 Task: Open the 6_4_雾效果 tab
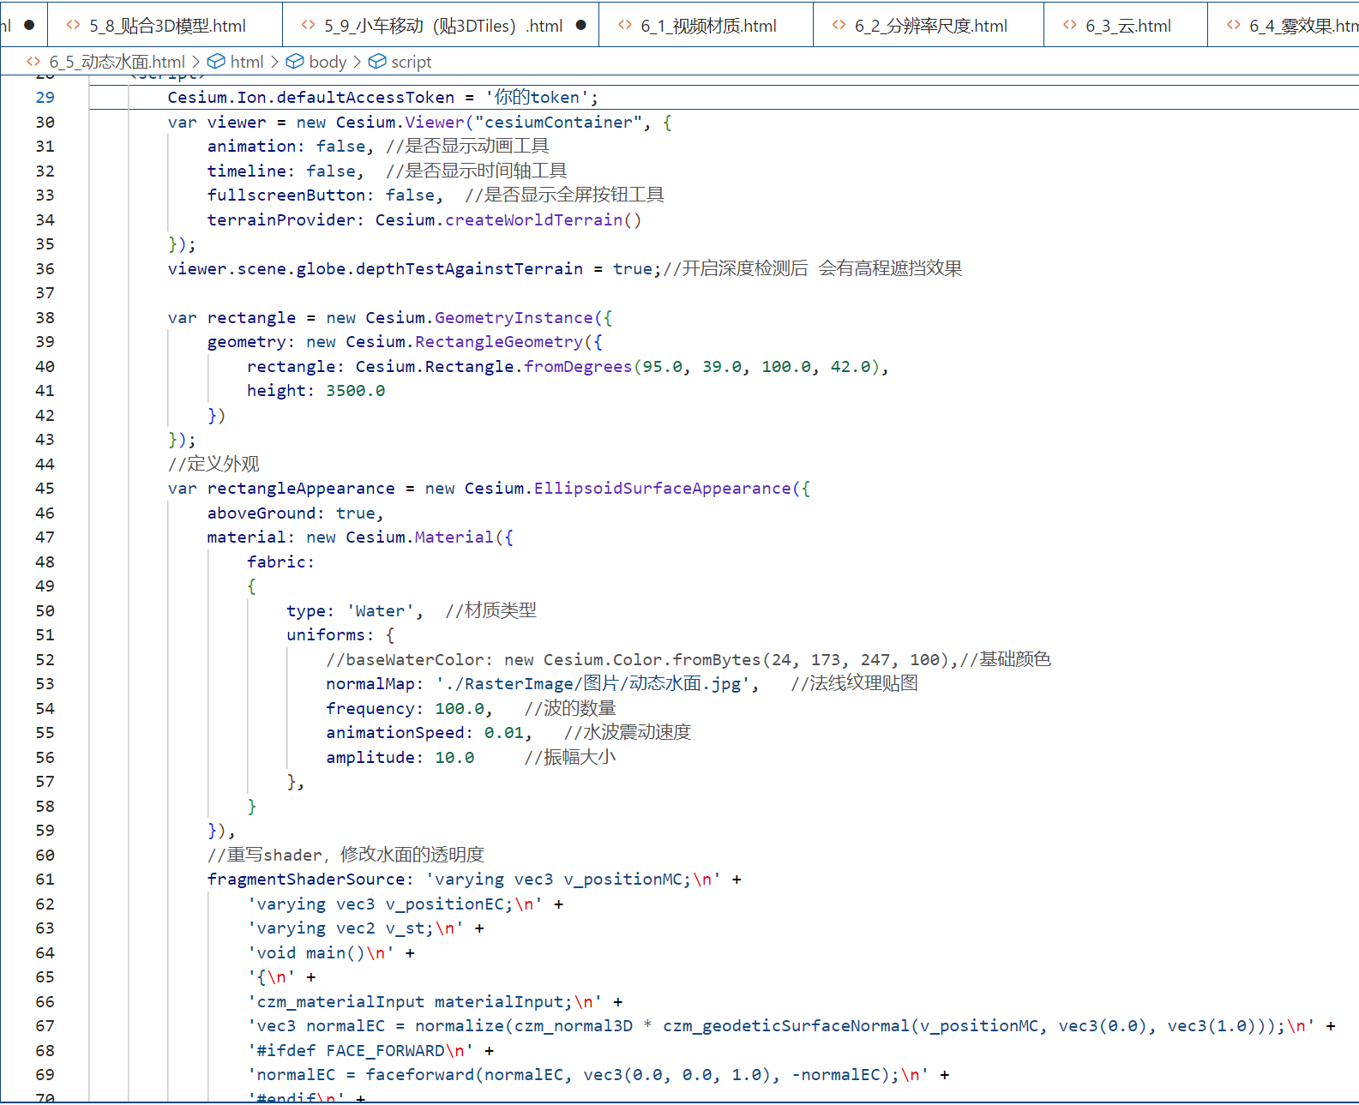point(1284,26)
